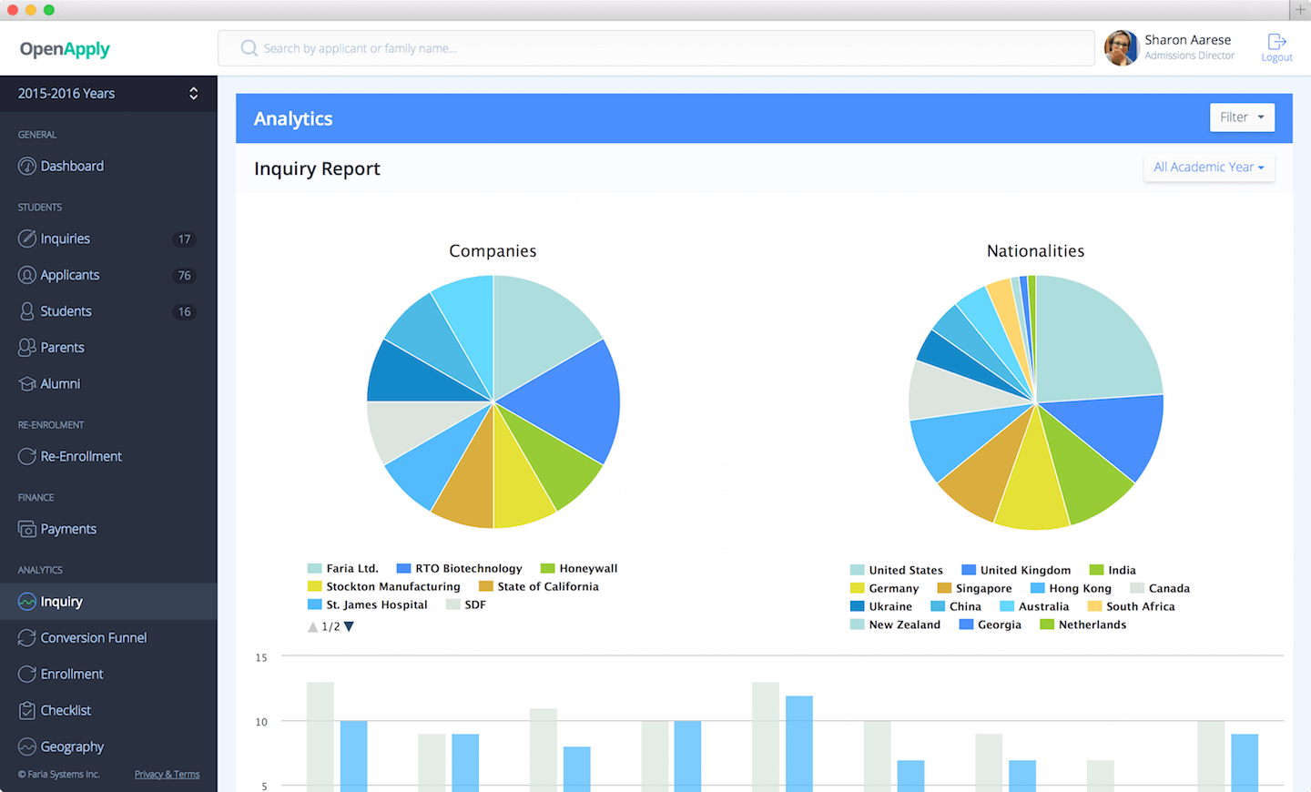Click the Inquiries pencil icon
1311x792 pixels.
click(27, 239)
